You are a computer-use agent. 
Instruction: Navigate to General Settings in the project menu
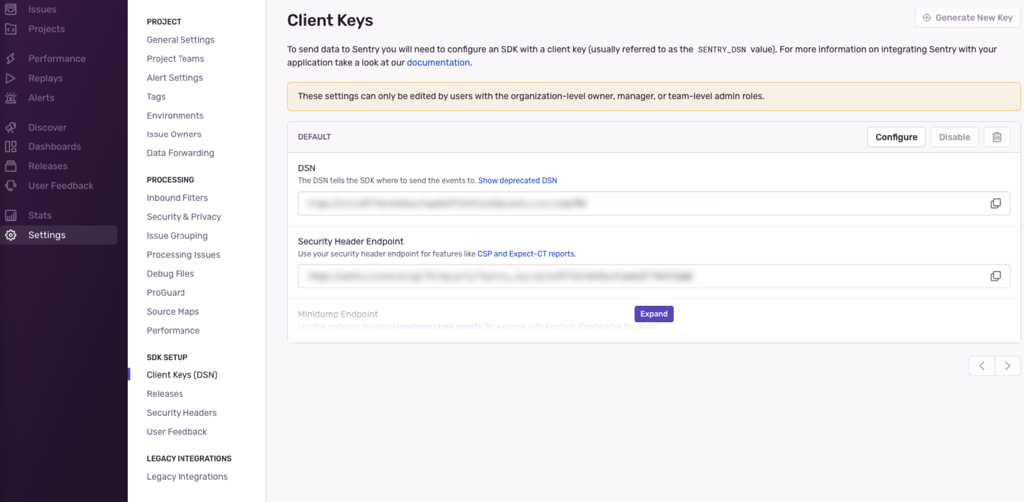pos(180,40)
